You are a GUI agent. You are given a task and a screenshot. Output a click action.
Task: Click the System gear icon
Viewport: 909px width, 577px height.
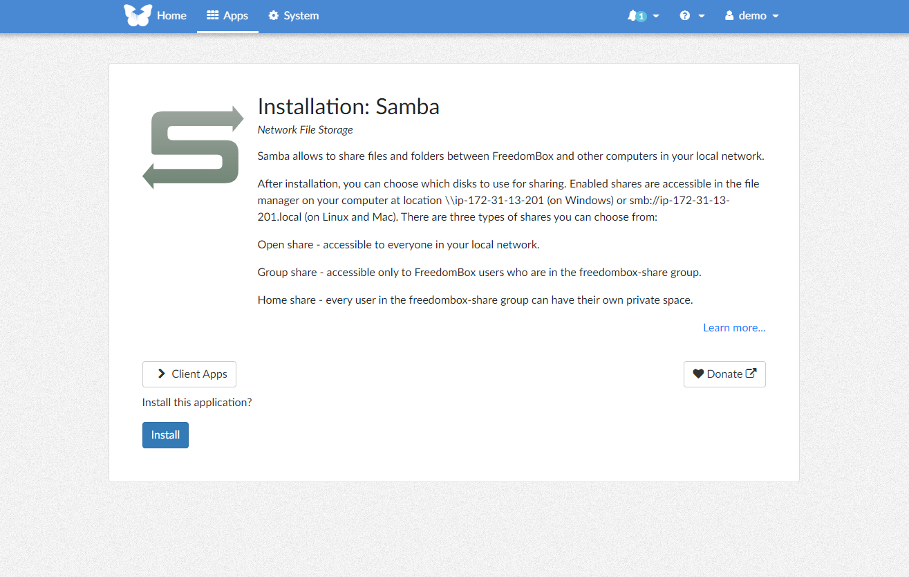[274, 15]
